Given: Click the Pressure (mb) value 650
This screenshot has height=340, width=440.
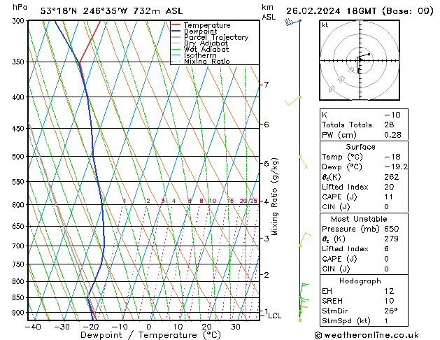Looking at the screenshot, I should [392, 229].
